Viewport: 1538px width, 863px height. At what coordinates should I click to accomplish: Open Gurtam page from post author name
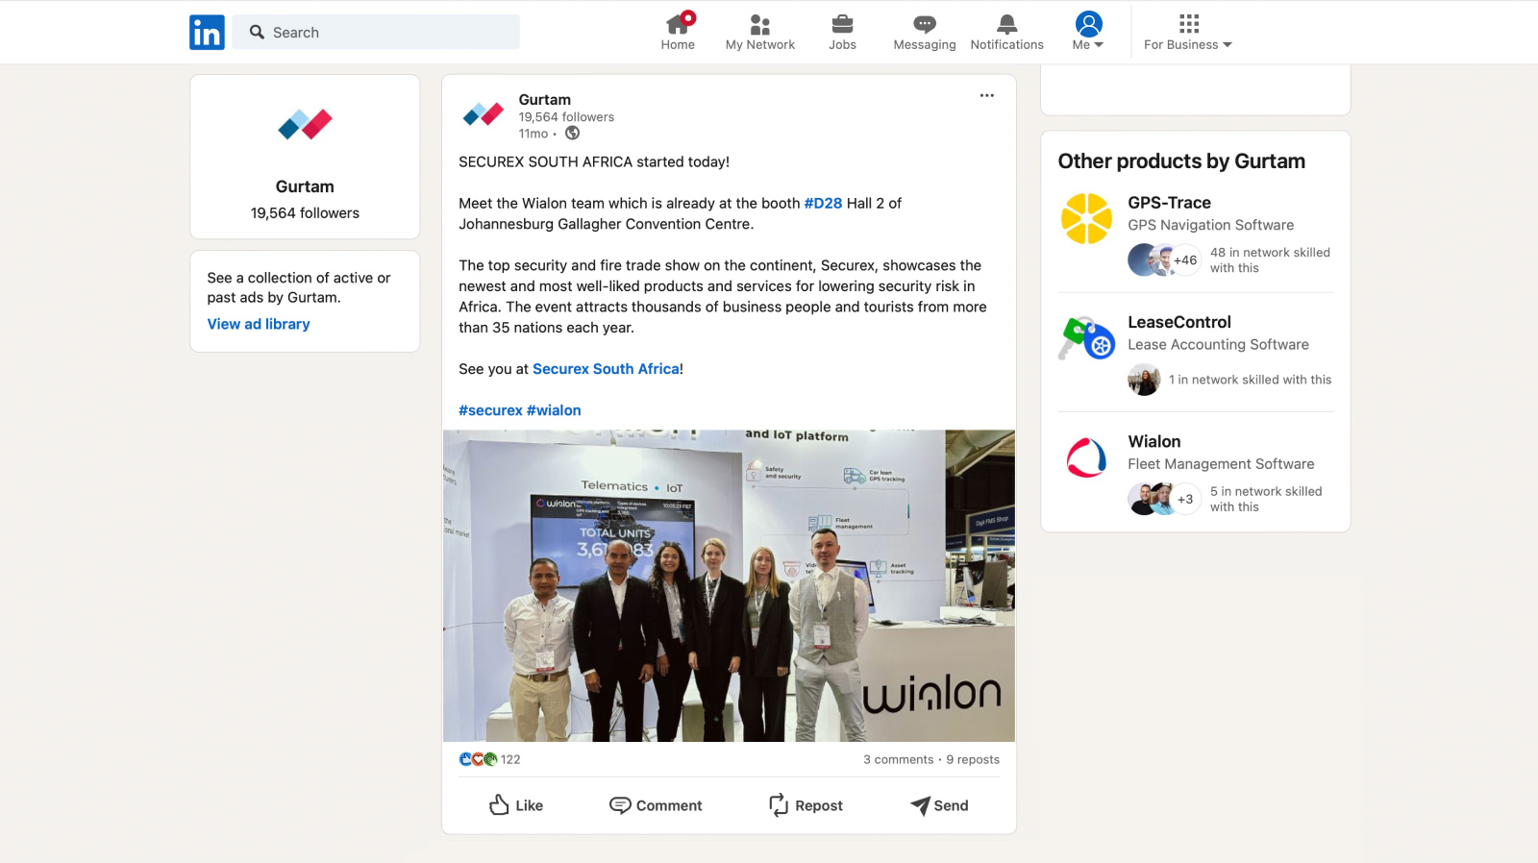(544, 99)
